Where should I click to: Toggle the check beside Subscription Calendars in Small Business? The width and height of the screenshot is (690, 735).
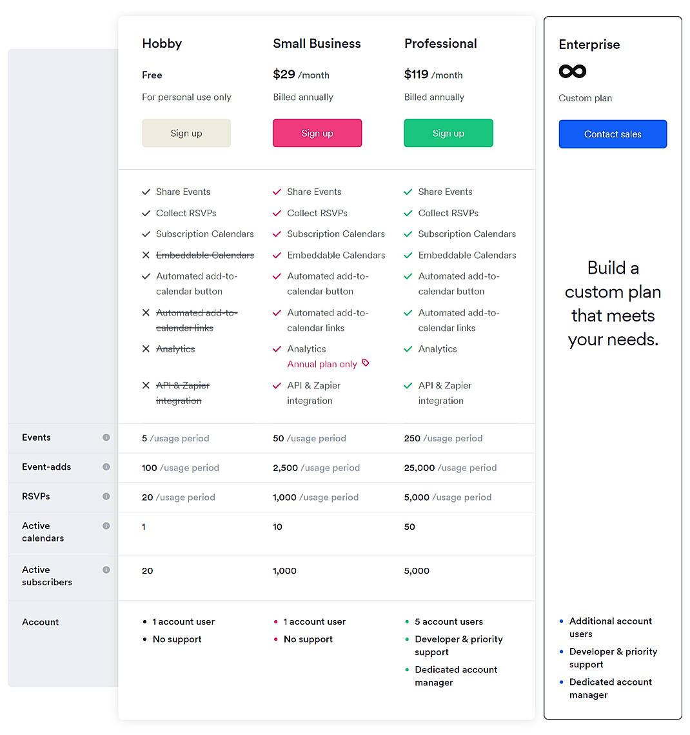(277, 234)
